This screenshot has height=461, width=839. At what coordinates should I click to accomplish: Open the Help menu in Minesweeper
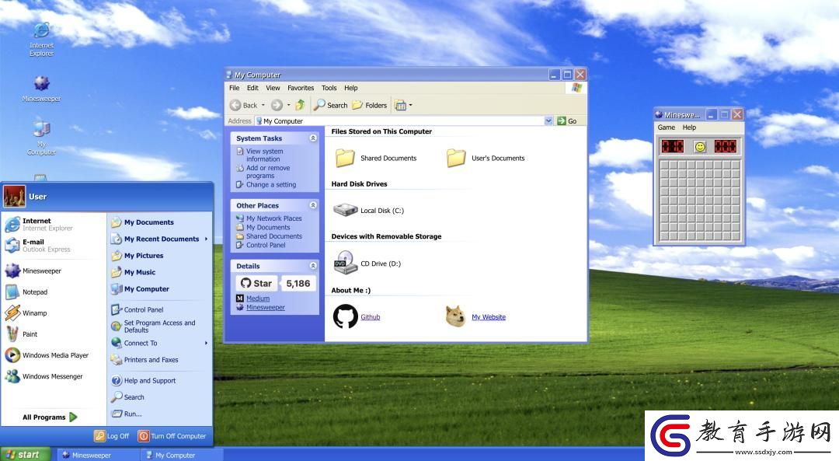coord(689,127)
